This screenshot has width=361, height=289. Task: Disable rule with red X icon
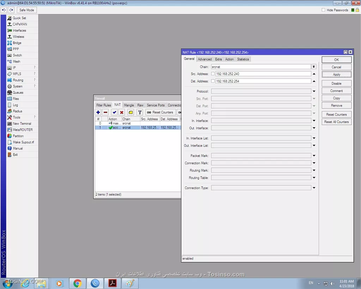[x=122, y=113]
